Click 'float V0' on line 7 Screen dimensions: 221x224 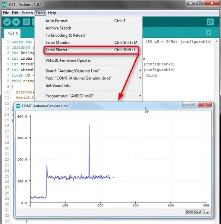(21, 75)
